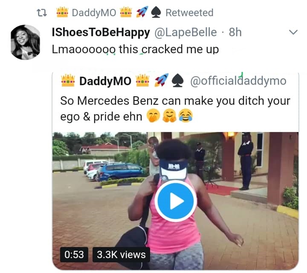Click the hand-over-mouth emoji

pyautogui.click(x=153, y=116)
